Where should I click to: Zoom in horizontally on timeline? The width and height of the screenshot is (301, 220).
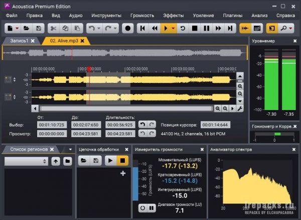[218, 108]
